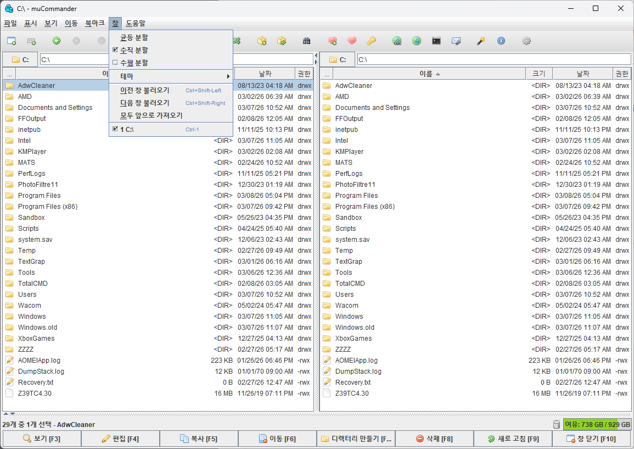Choose 이전 창 불러오기 menu entry
Viewport: 634px width, 449px height.
pos(171,90)
